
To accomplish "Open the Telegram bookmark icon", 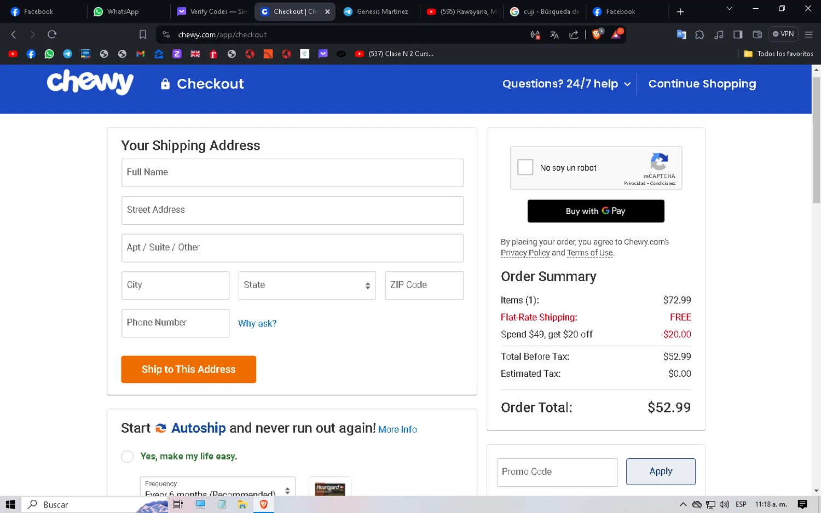I will pos(67,54).
